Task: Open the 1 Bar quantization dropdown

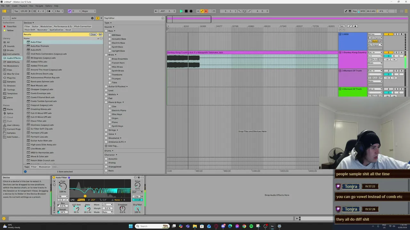Action: (x=59, y=11)
